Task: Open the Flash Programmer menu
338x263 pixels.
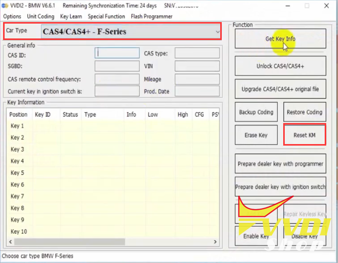Action: 152,16
